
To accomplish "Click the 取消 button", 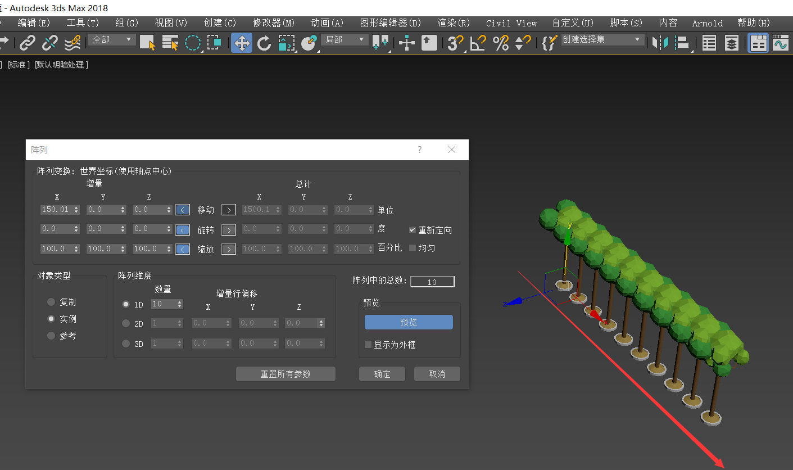I will point(437,374).
